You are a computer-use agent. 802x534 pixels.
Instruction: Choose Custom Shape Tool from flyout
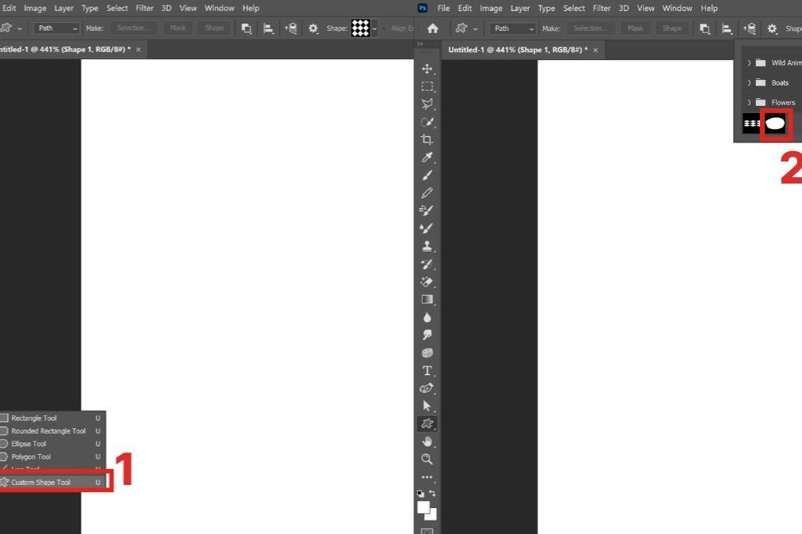[x=41, y=483]
